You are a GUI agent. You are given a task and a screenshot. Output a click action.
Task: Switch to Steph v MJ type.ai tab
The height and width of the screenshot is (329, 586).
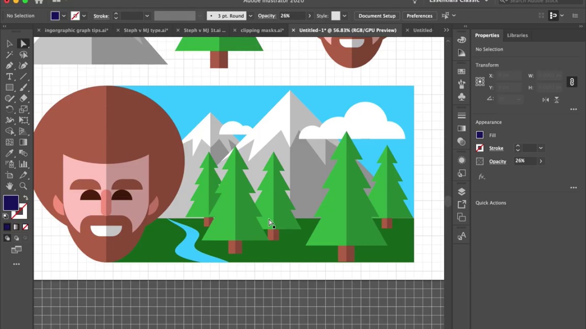(146, 30)
